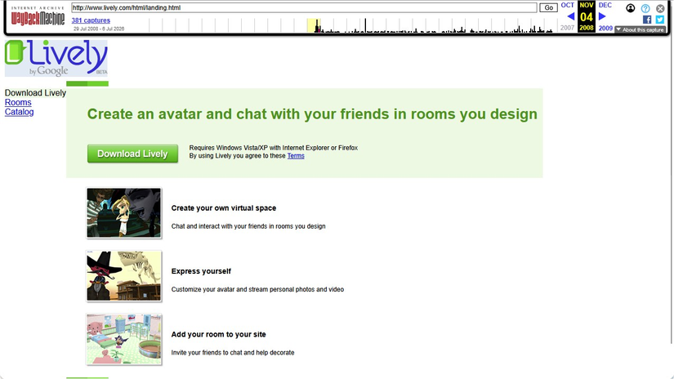Image resolution: width=674 pixels, height=379 pixels.
Task: Click the Add your room to your site heading
Action: 218,334
